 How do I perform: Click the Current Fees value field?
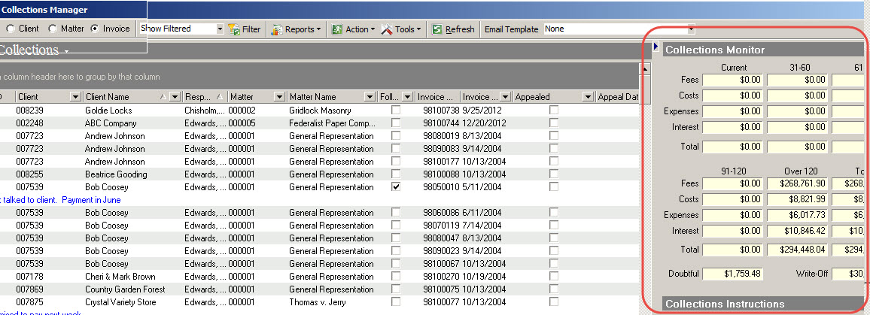point(732,80)
